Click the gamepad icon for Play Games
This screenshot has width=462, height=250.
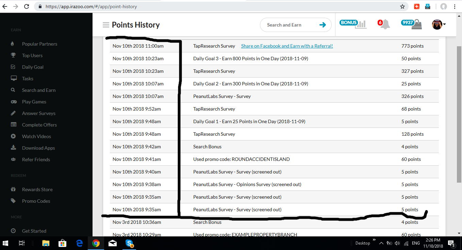coord(14,102)
